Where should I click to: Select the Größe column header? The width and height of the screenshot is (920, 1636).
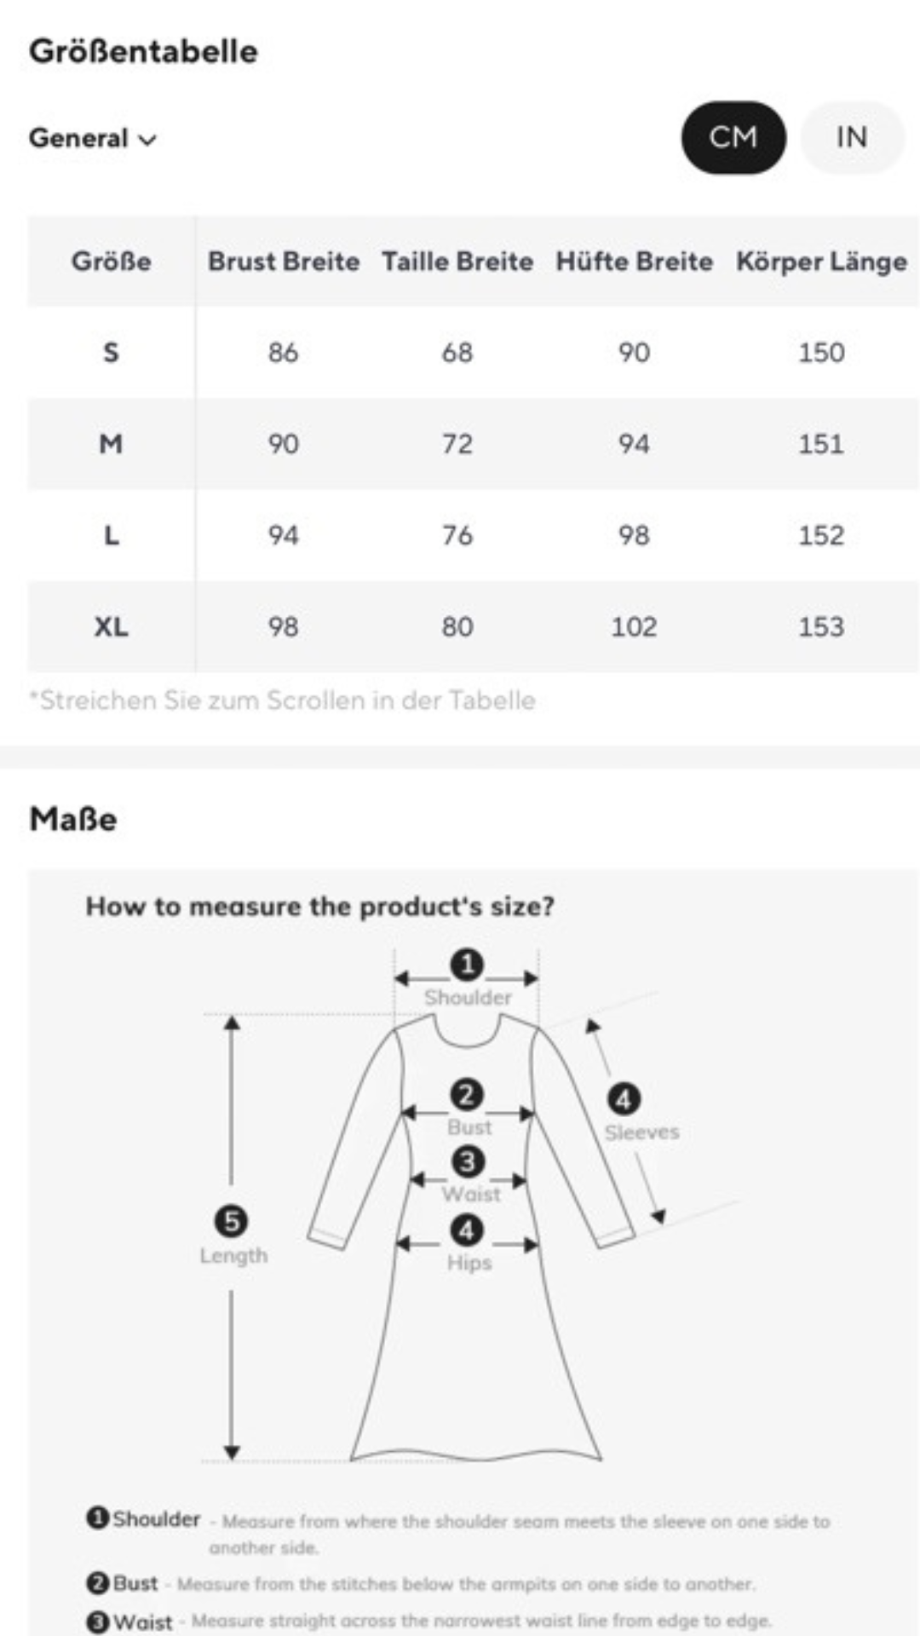(x=112, y=261)
